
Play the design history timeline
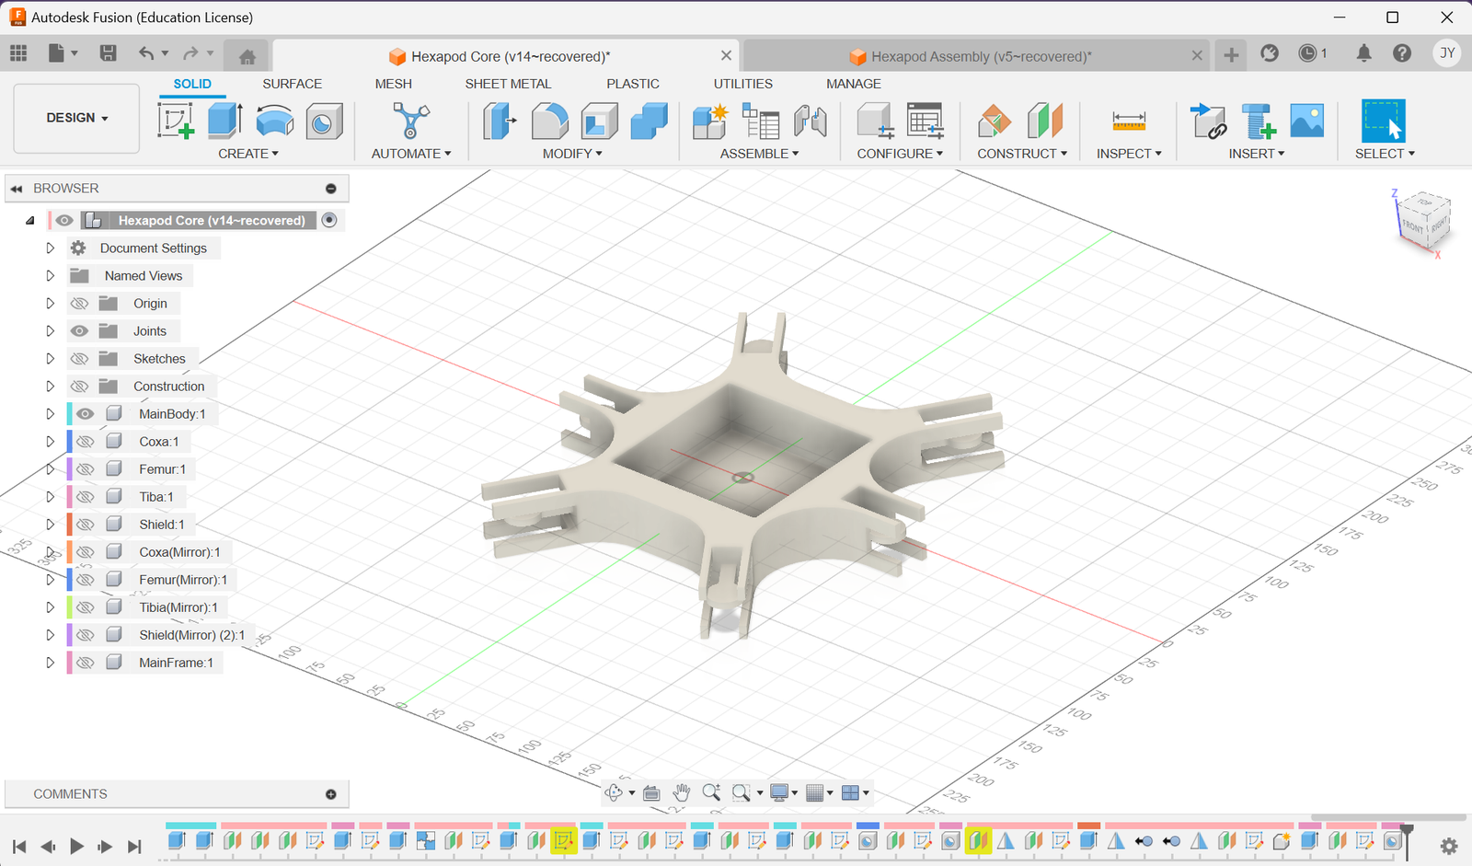tap(76, 846)
